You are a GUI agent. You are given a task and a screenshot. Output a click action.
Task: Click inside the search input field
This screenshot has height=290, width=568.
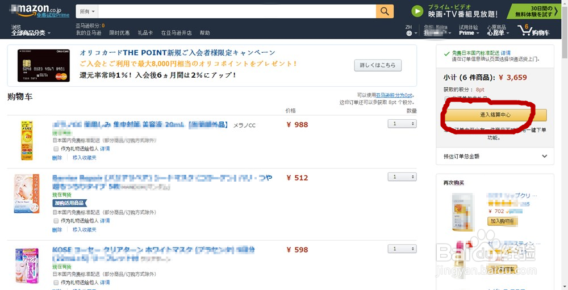[x=237, y=11]
